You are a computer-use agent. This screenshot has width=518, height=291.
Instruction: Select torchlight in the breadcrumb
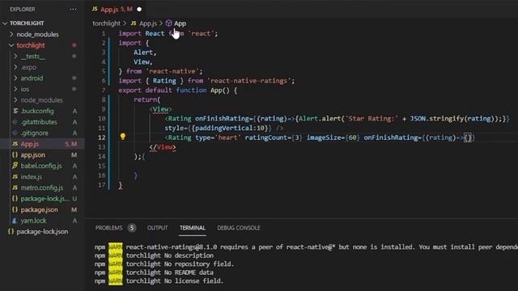(106, 23)
